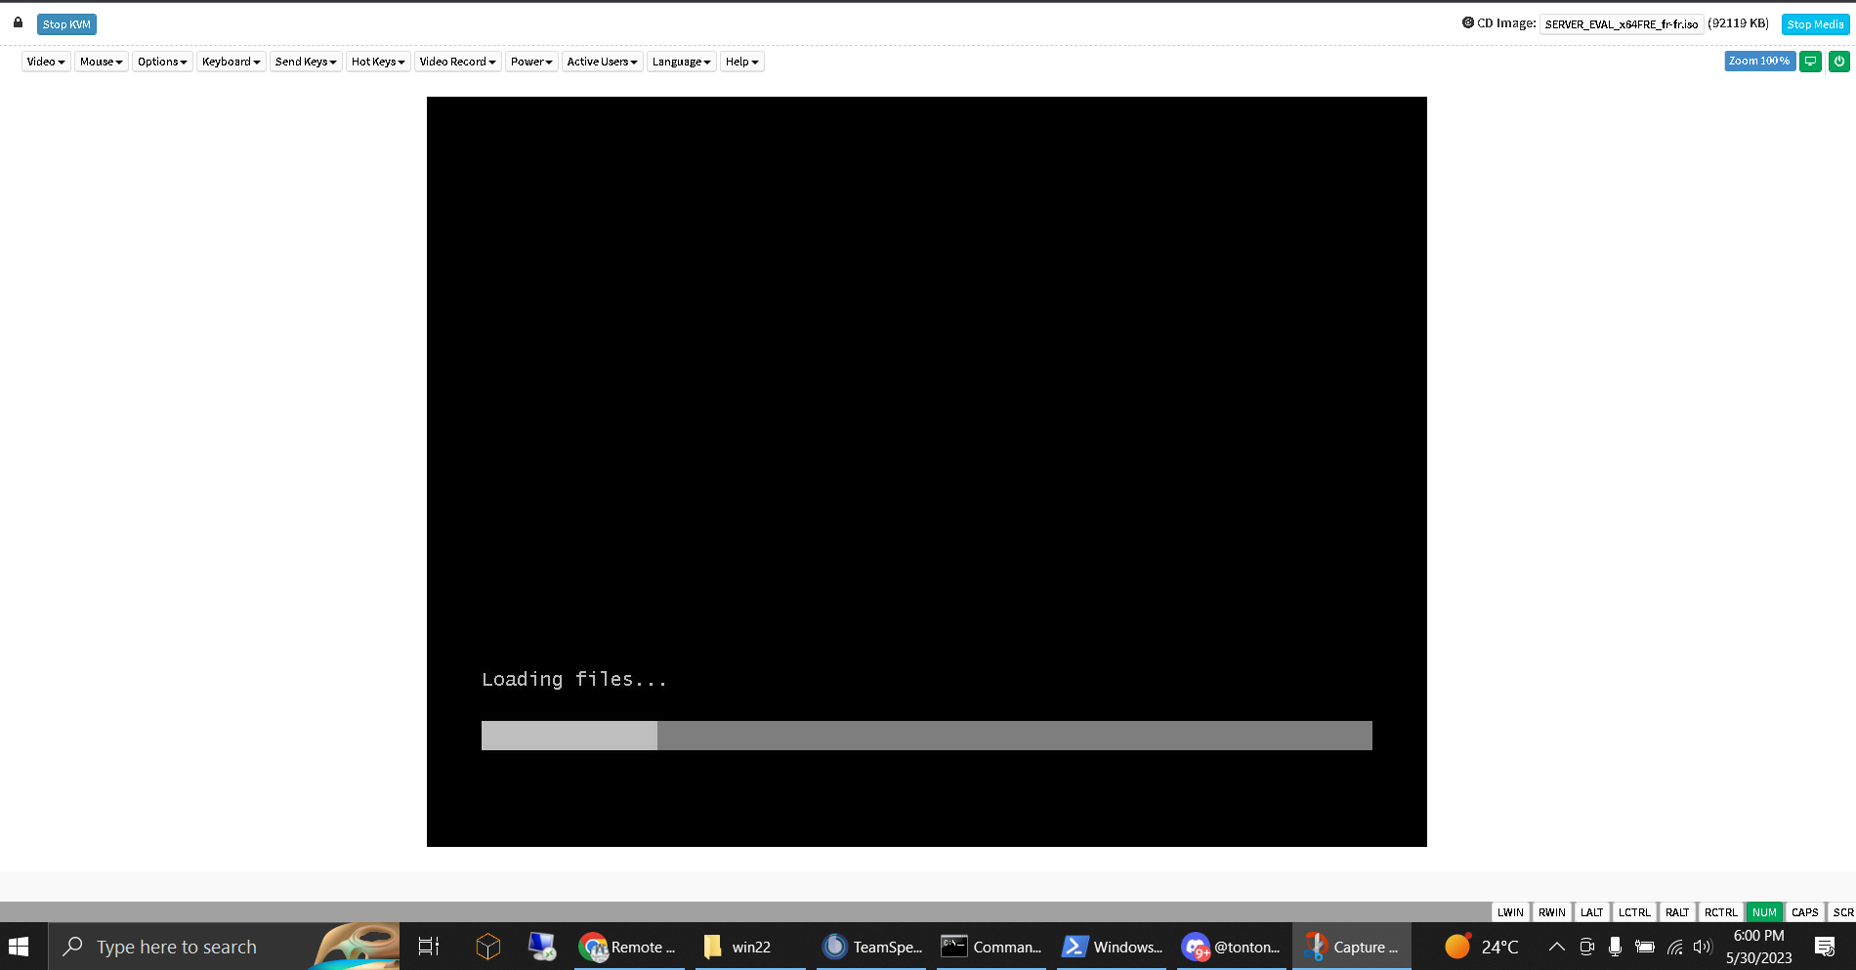Open the Command Prompt taskbar item
Image resolution: width=1856 pixels, height=970 pixels.
pyautogui.click(x=991, y=947)
